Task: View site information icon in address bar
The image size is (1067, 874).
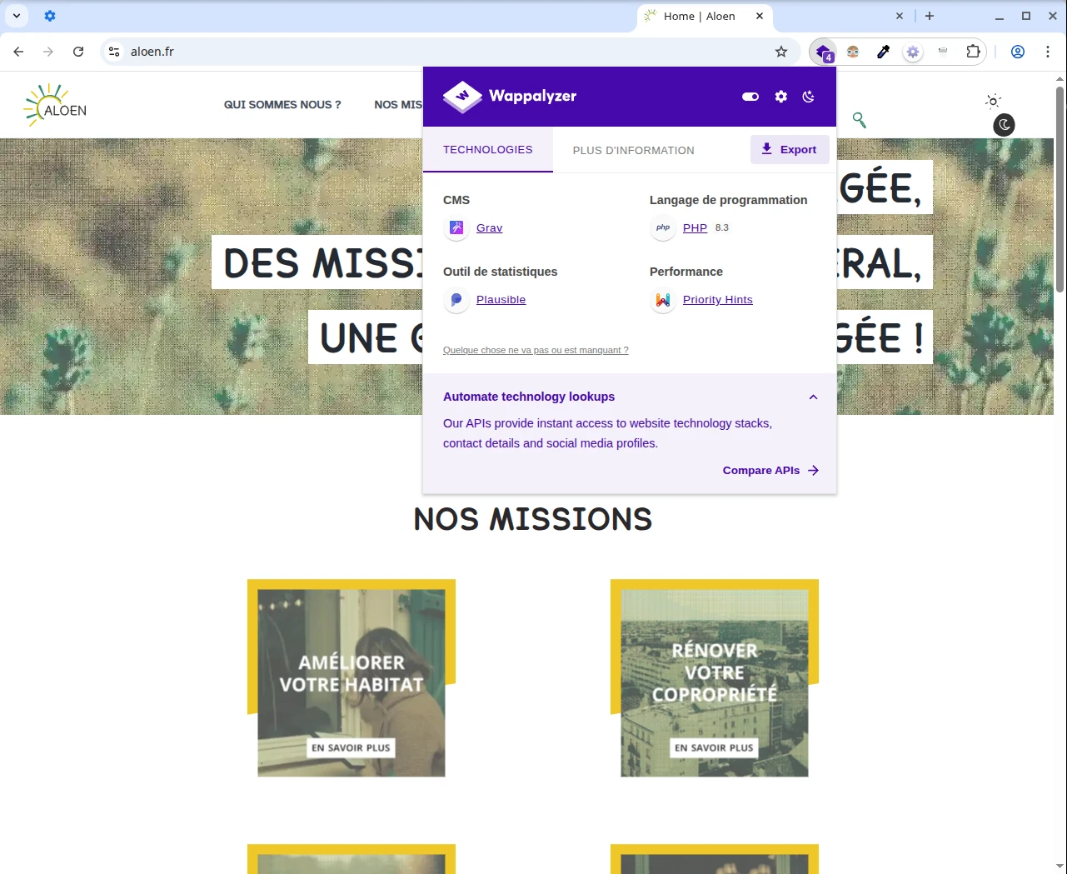Action: (114, 52)
